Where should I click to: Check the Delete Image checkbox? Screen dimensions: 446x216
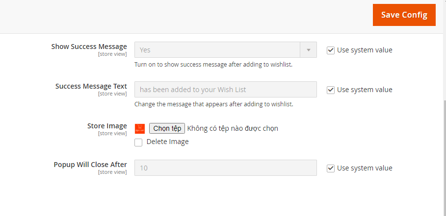138,143
